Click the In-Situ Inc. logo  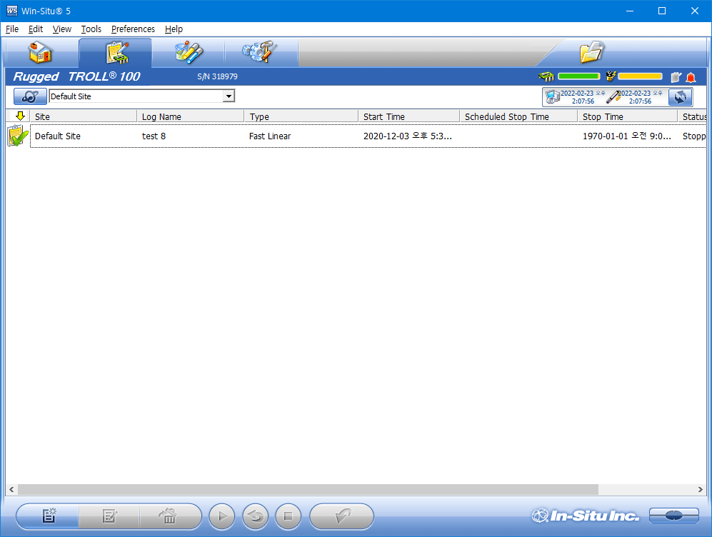coord(586,516)
